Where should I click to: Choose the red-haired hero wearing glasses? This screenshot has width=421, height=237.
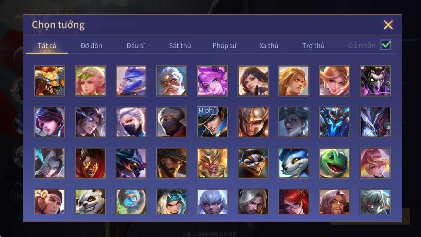[x=294, y=201]
